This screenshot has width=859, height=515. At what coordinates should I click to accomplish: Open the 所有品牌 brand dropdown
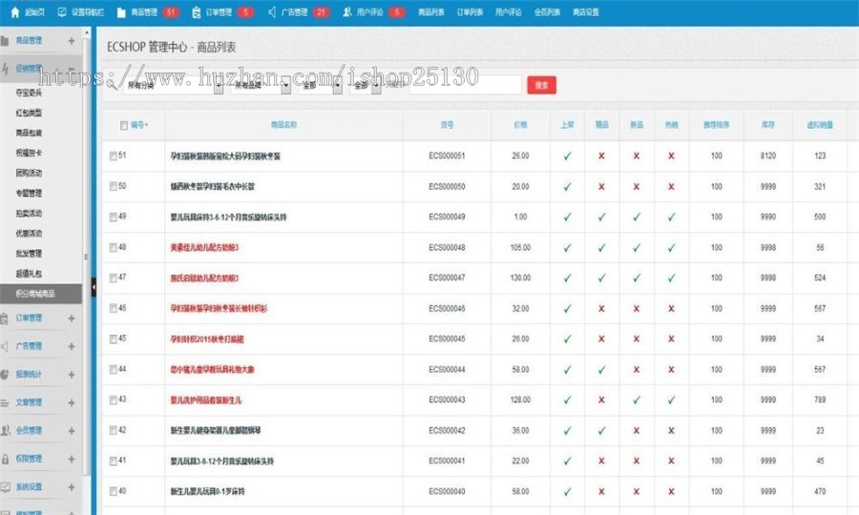pos(261,86)
